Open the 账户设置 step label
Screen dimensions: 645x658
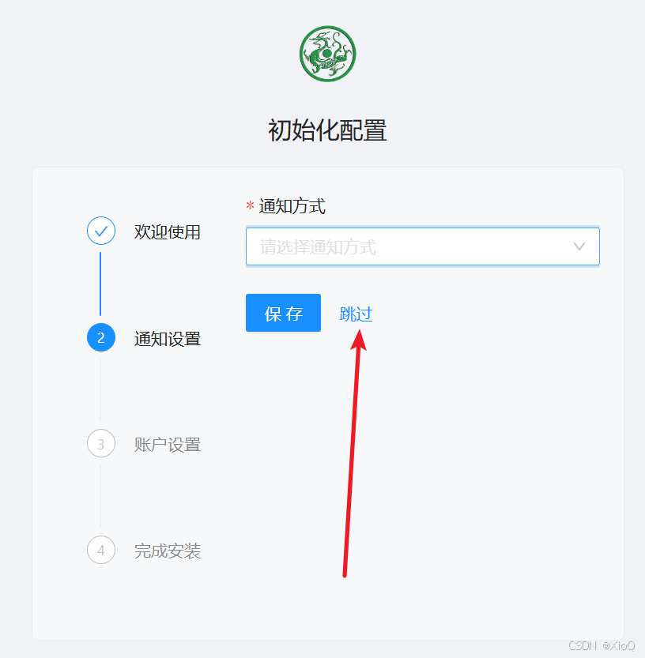click(167, 445)
